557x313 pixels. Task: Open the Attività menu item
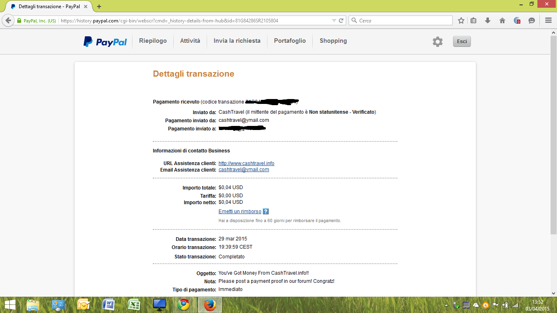[190, 41]
